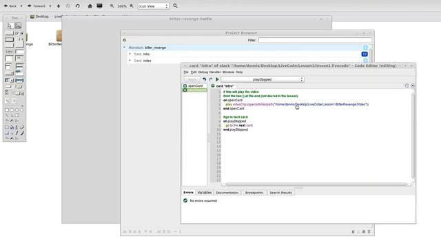
Task: Click into the Project Browser Filter field
Action: click(x=315, y=40)
